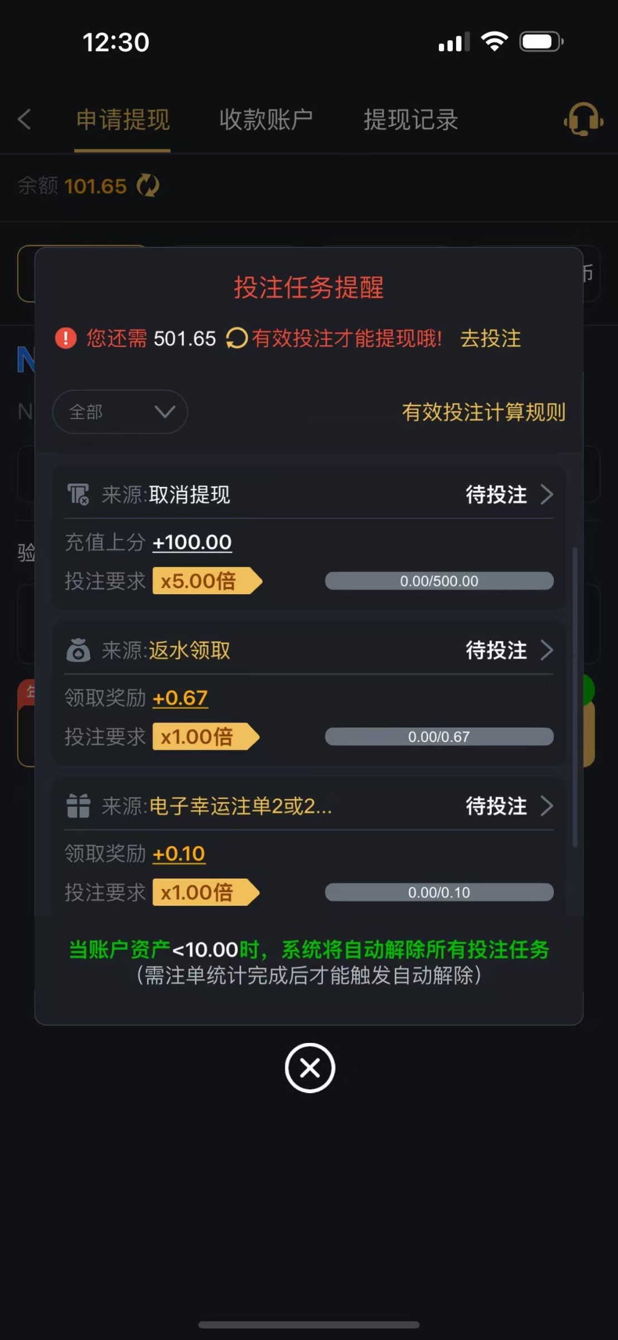
Task: Expand 取消提现 待投注 chevron
Action: (x=547, y=495)
